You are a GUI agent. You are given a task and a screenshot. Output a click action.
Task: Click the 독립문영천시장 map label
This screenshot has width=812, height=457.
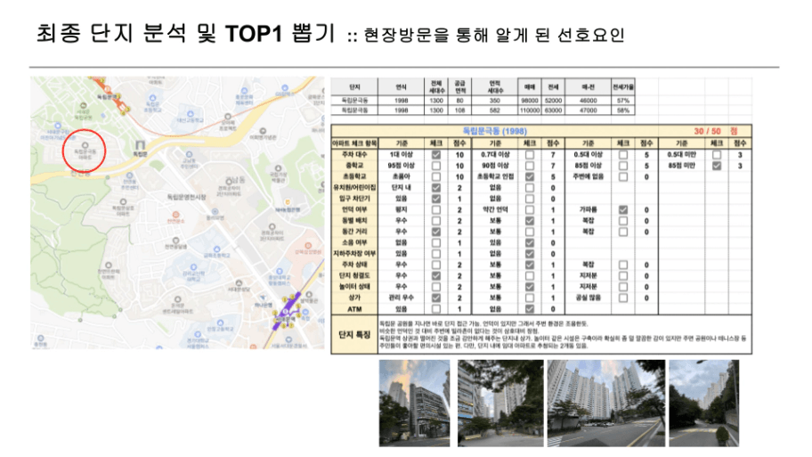(x=186, y=197)
